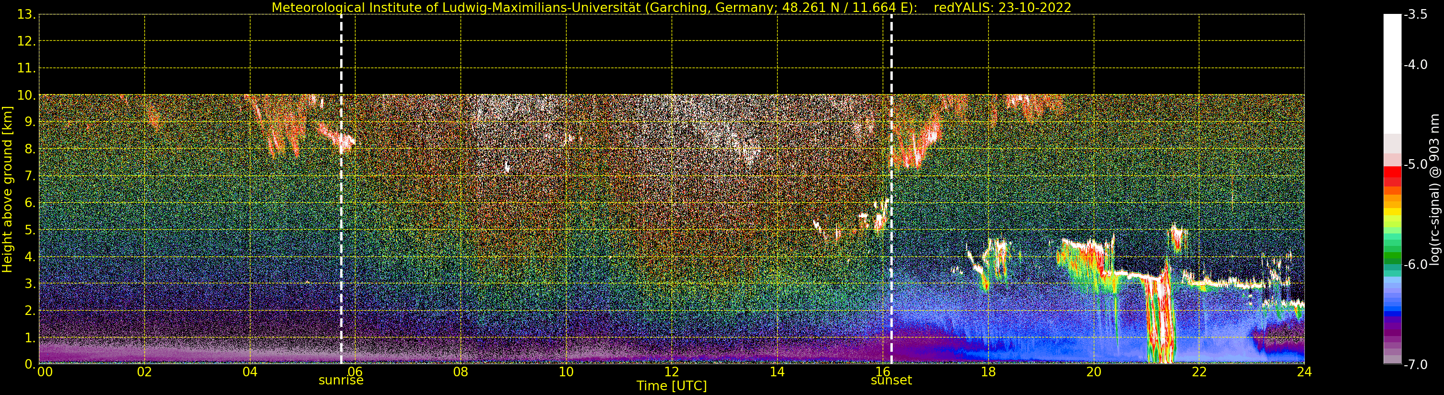Click the '5.' height axis tick label
Screen dimensions: 1444x395
pyautogui.click(x=30, y=230)
